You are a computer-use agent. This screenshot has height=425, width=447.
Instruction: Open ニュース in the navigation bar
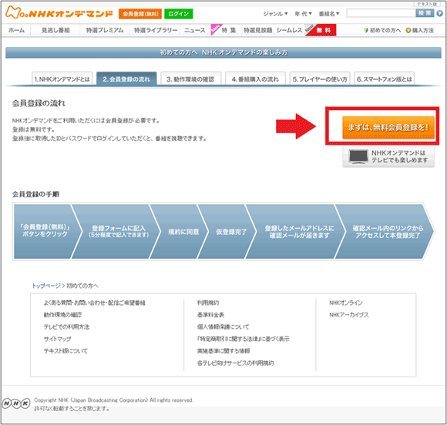pos(195,30)
